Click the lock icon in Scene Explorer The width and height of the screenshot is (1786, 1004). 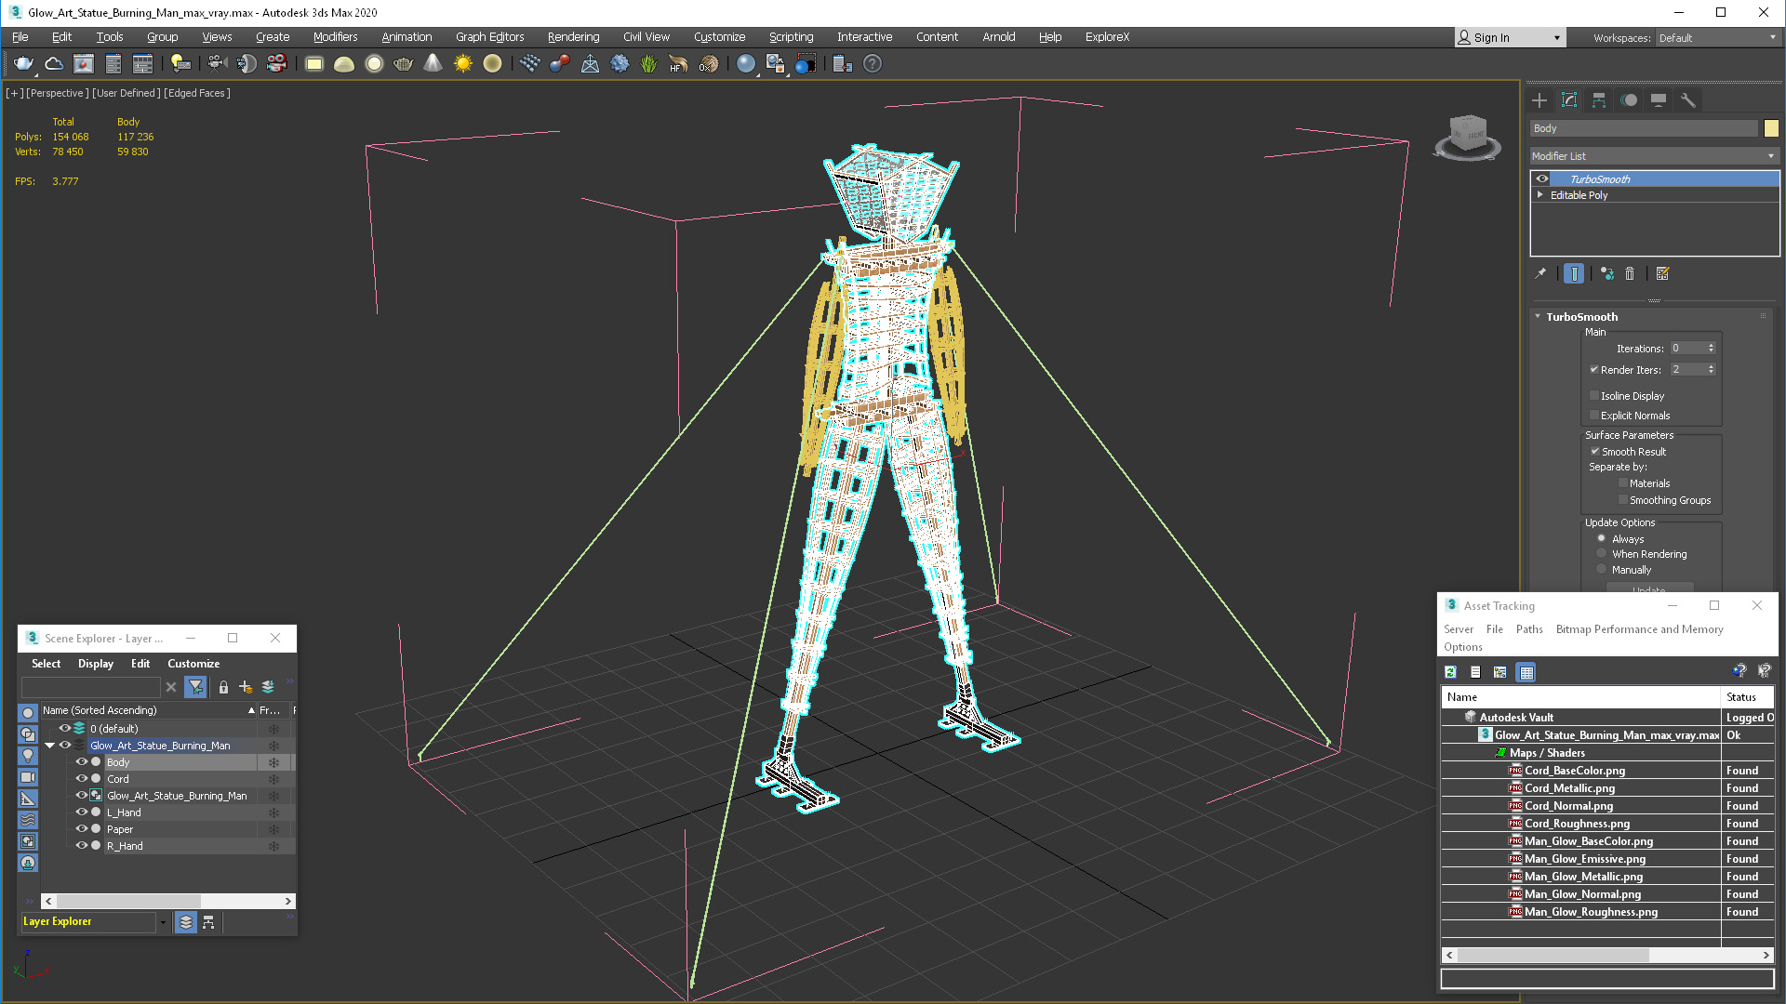click(223, 687)
